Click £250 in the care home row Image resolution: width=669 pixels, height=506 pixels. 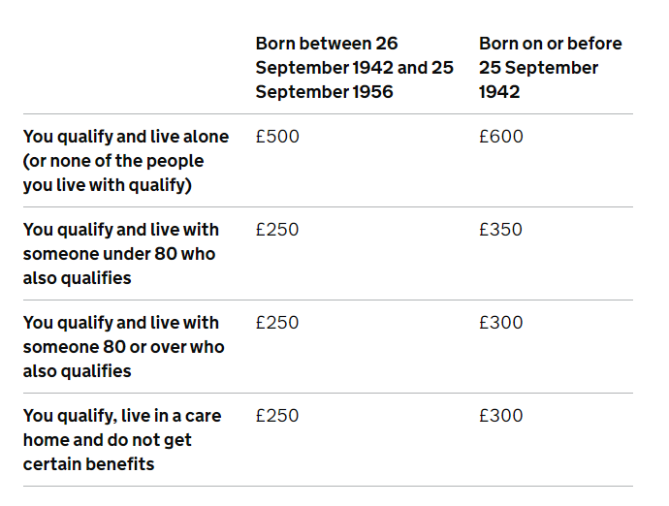[x=277, y=416]
